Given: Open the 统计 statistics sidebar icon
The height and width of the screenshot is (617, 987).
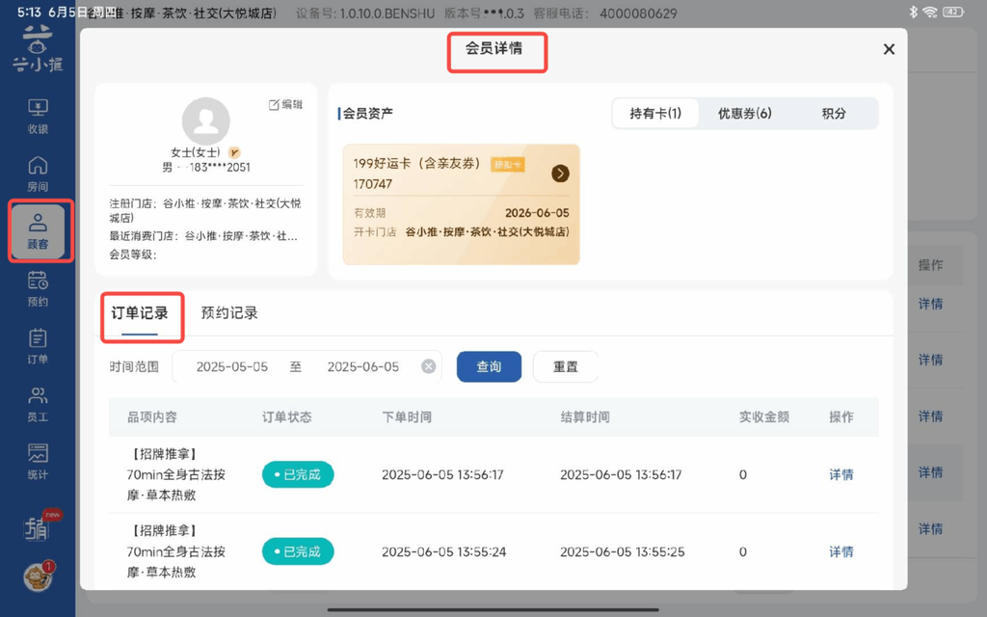Looking at the screenshot, I should coord(38,462).
